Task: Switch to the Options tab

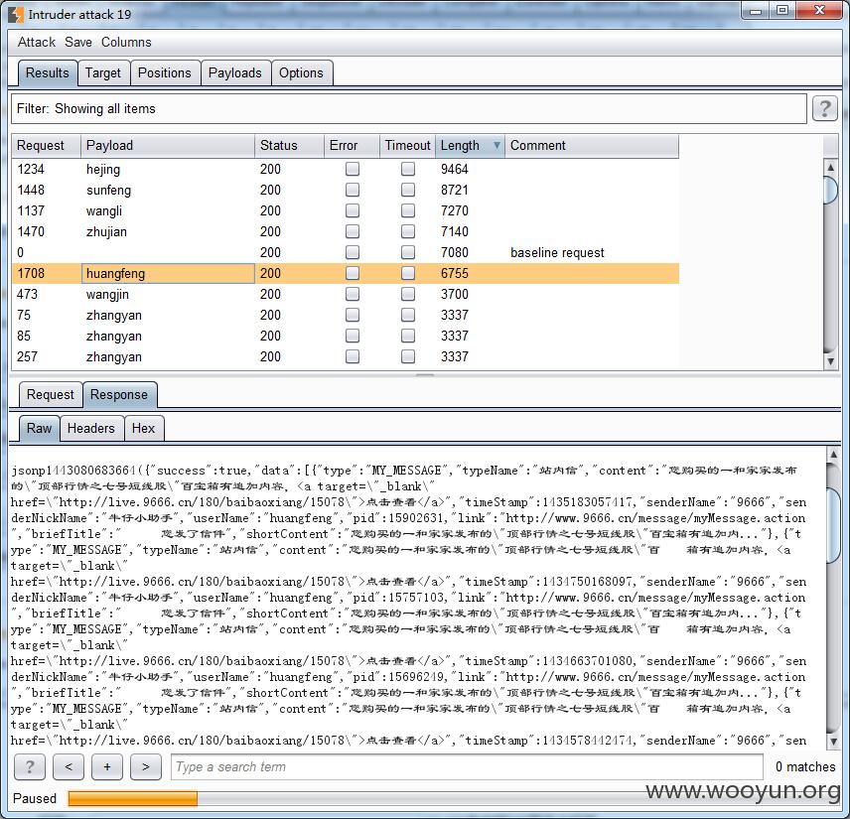Action: click(301, 73)
